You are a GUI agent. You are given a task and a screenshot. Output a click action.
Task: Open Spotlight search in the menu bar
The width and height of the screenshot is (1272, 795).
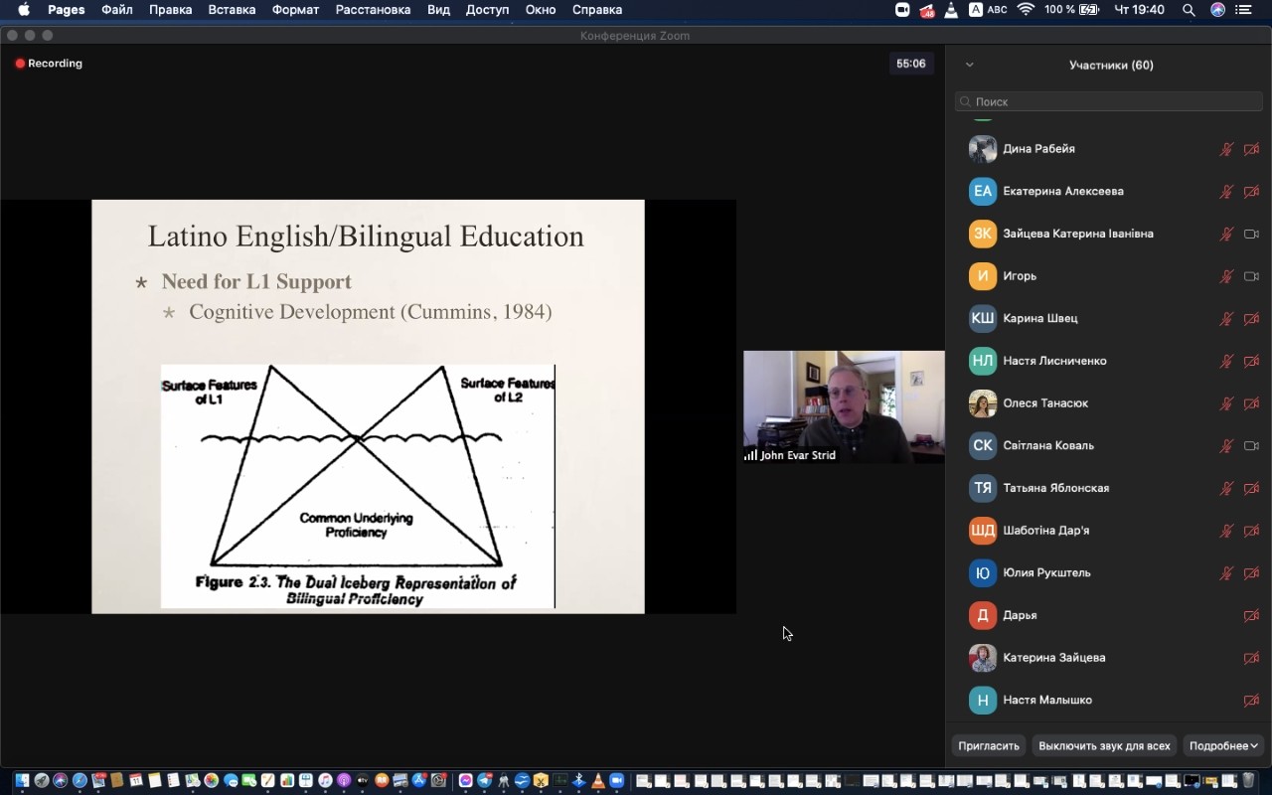coord(1189,10)
